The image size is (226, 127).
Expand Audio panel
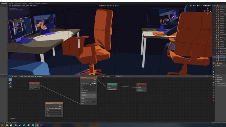[218, 81]
